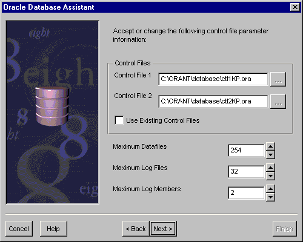
Task: Click the Maximum Datafiles field showing 254
Action: click(246, 151)
